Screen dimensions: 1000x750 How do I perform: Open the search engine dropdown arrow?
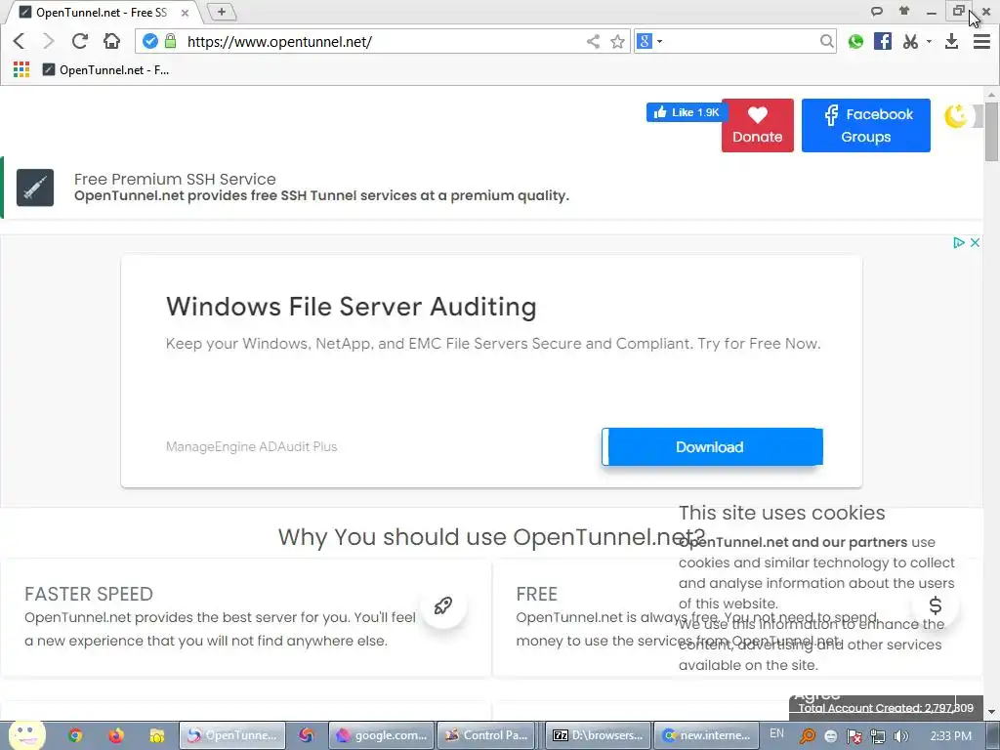pos(659,41)
